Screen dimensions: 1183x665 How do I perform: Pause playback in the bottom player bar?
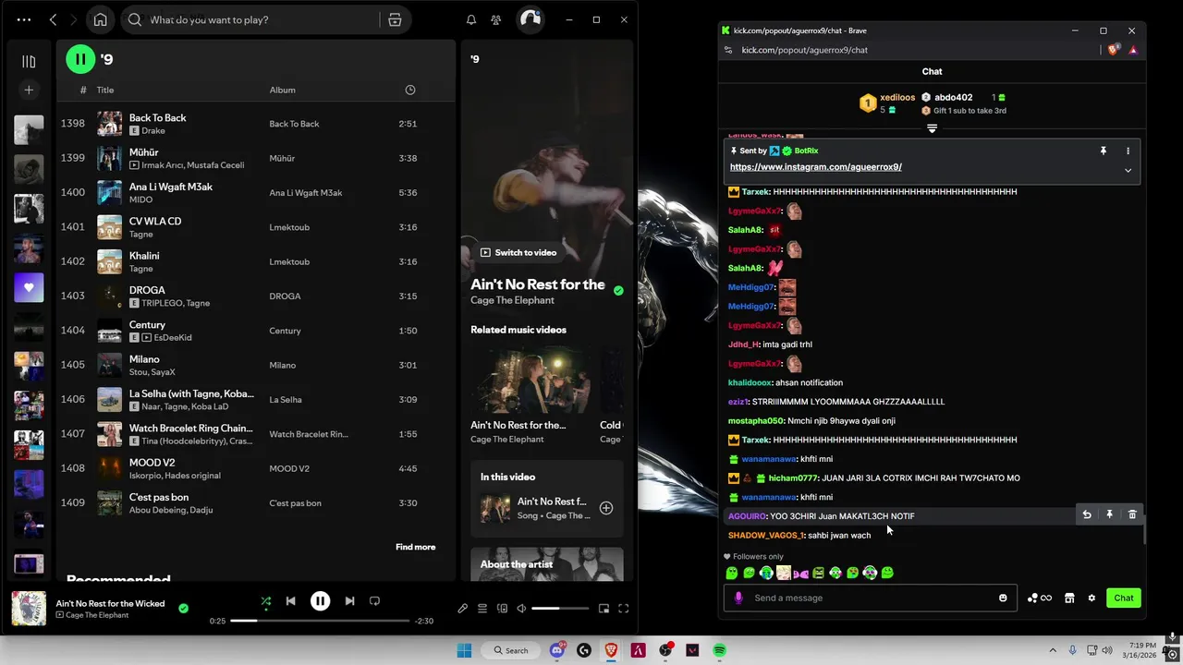pos(320,600)
